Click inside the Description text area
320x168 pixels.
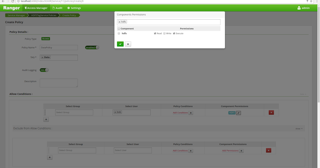(59, 83)
